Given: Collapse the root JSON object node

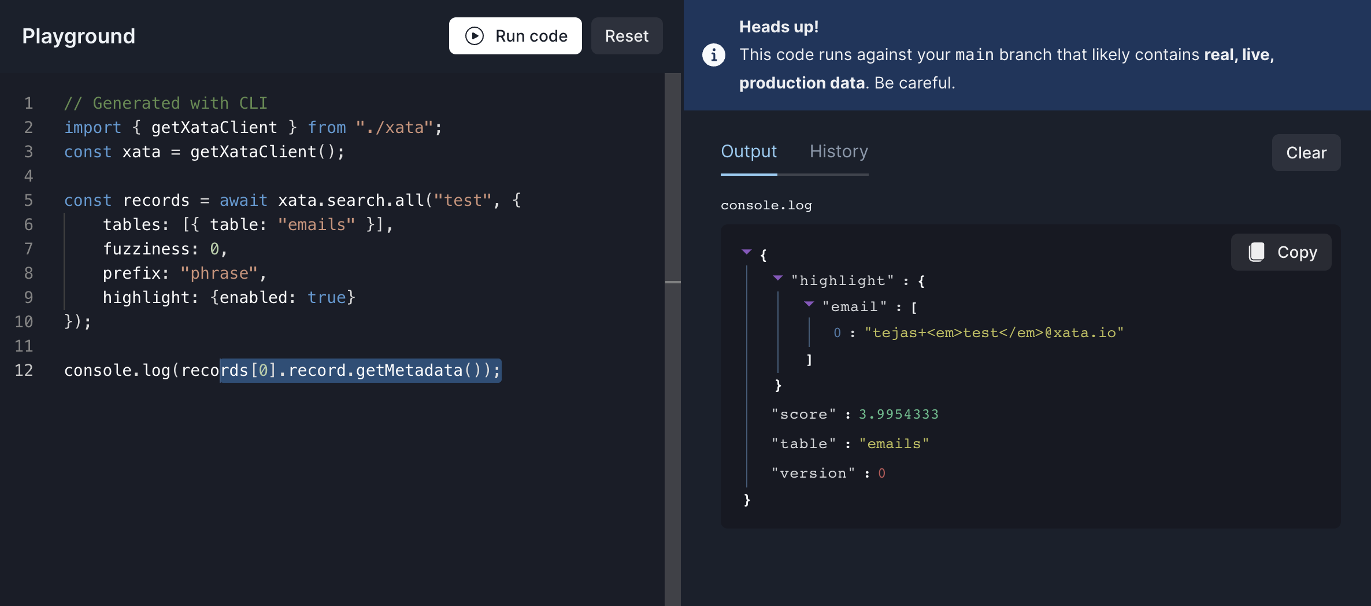Looking at the screenshot, I should (x=747, y=252).
